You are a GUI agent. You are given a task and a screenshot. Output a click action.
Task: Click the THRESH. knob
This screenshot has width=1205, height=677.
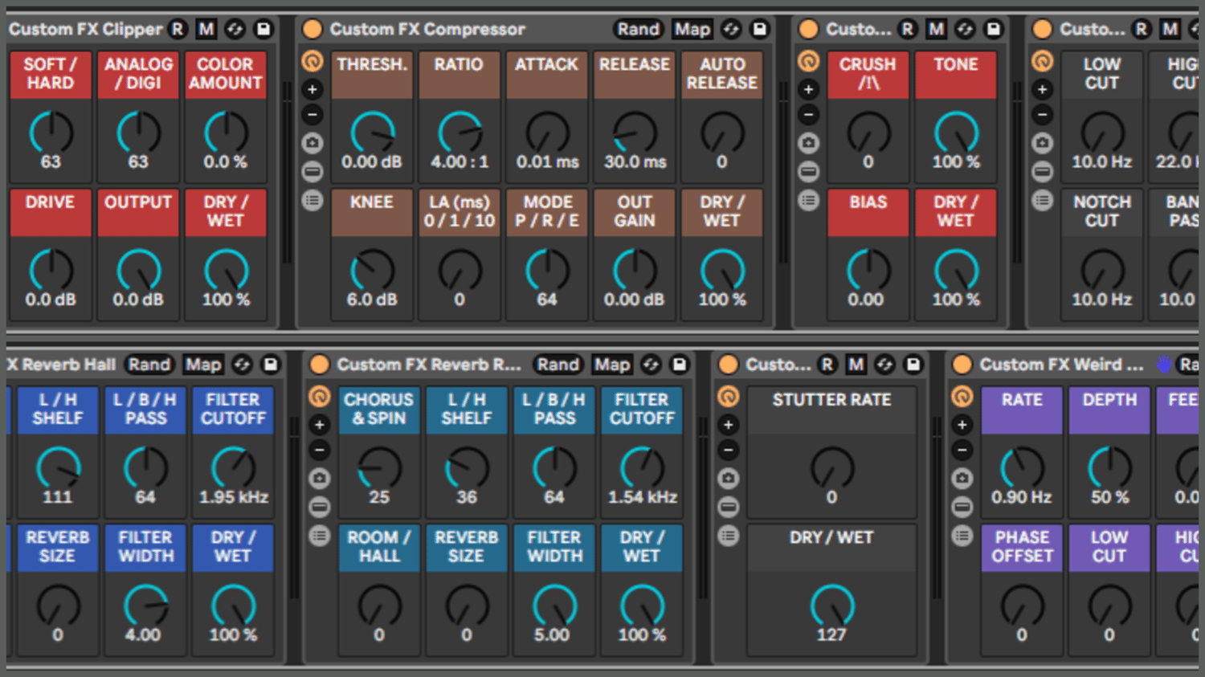[372, 133]
